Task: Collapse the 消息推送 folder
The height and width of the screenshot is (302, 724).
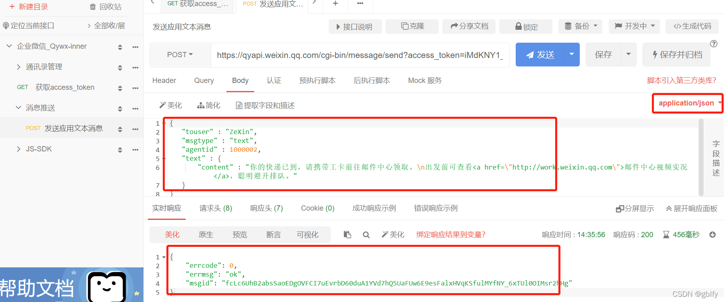Action: [x=19, y=108]
